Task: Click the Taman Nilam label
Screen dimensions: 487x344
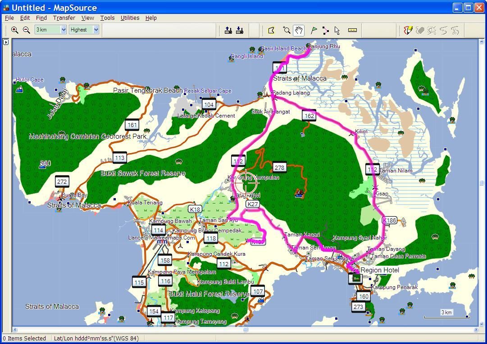Action: 396,171
